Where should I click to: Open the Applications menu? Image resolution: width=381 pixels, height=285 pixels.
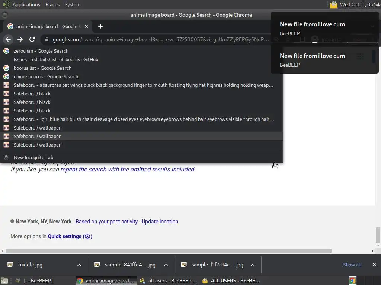coord(26,4)
